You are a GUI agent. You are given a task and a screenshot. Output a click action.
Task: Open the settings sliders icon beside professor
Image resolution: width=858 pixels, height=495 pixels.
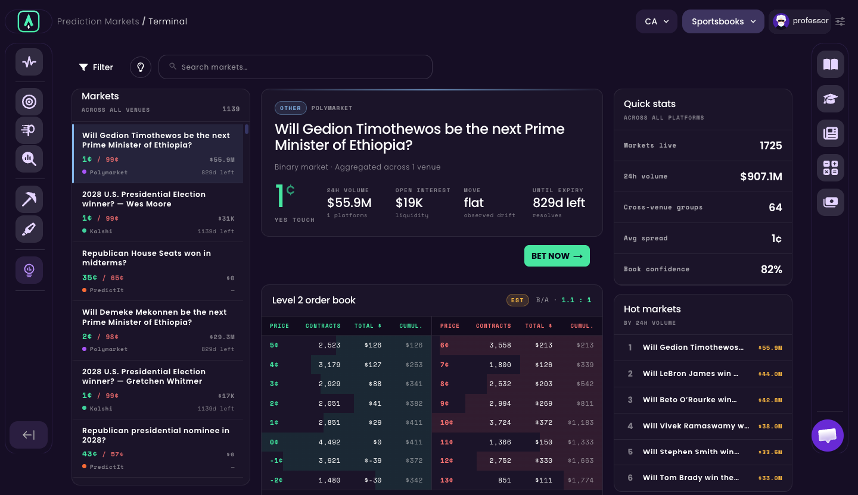pos(840,21)
